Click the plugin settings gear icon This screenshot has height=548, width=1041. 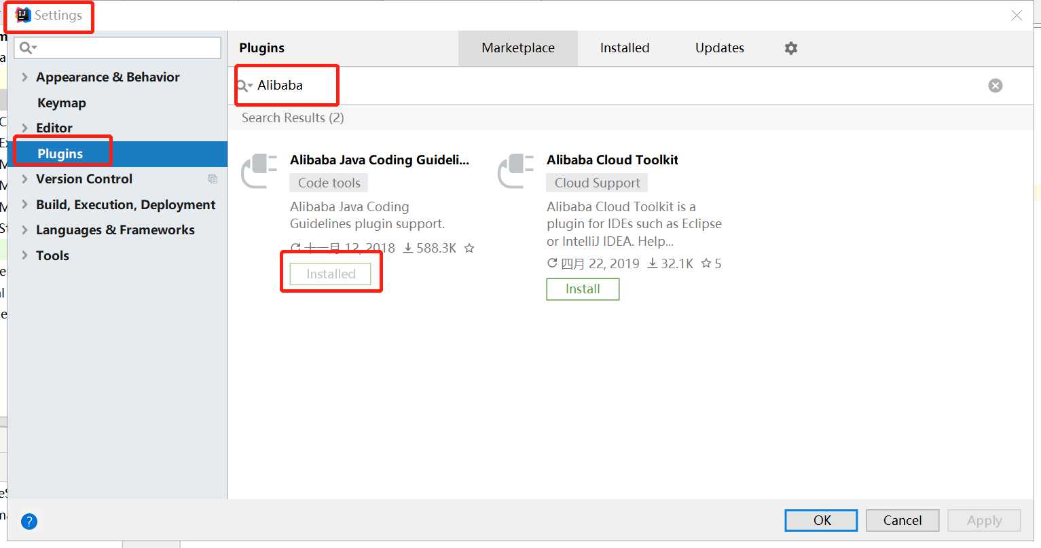pos(791,48)
